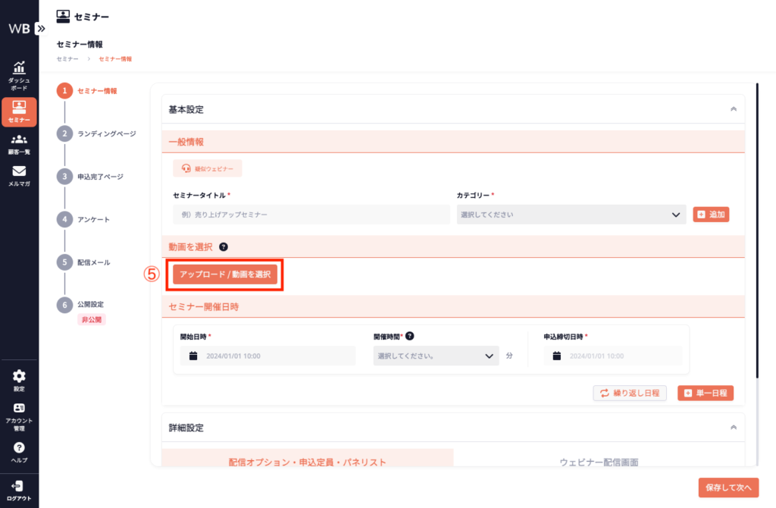
Task: Toggle the 疑似ウェビナー option
Action: point(208,168)
